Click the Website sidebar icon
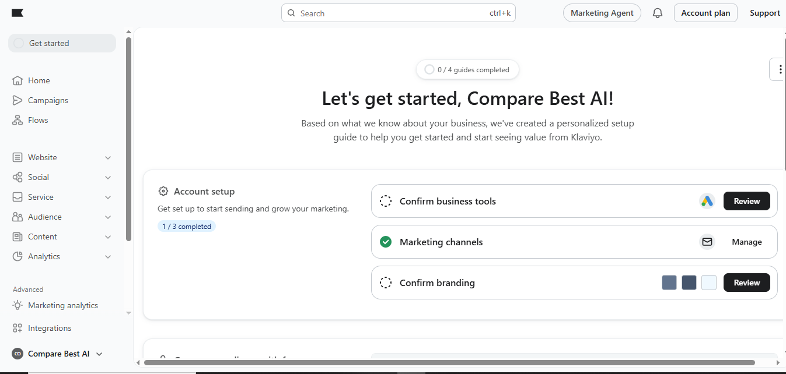 pos(18,157)
